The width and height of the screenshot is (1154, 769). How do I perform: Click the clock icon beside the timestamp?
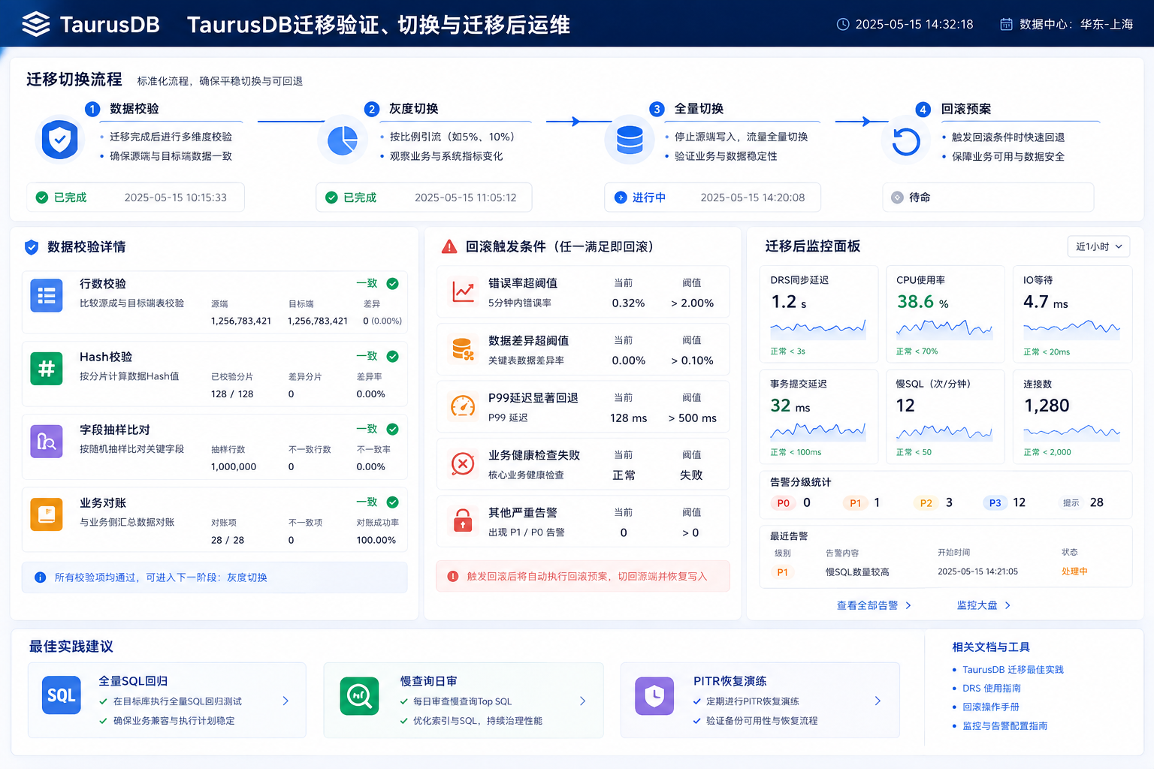(843, 24)
